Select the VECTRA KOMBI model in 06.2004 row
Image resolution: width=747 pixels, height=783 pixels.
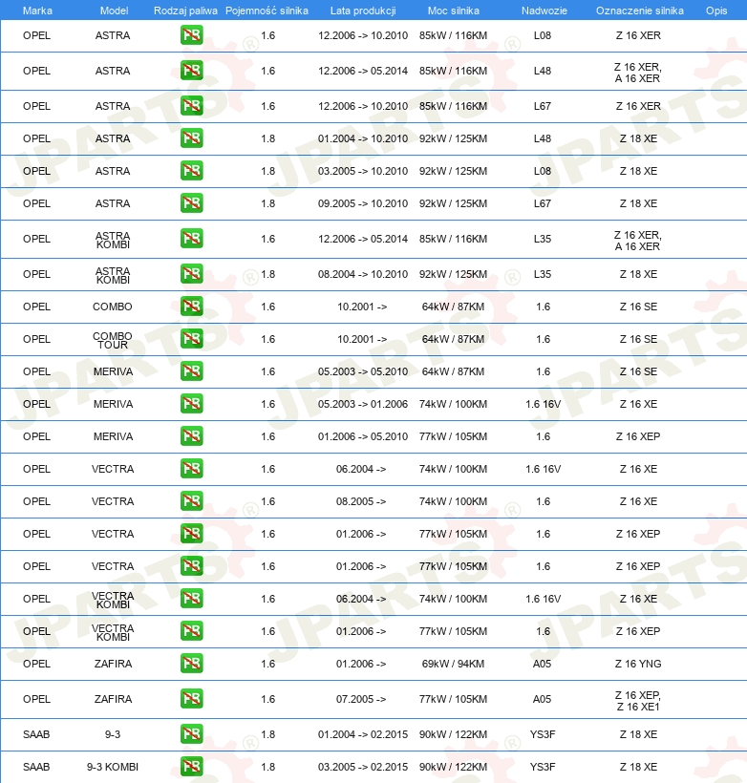point(113,600)
